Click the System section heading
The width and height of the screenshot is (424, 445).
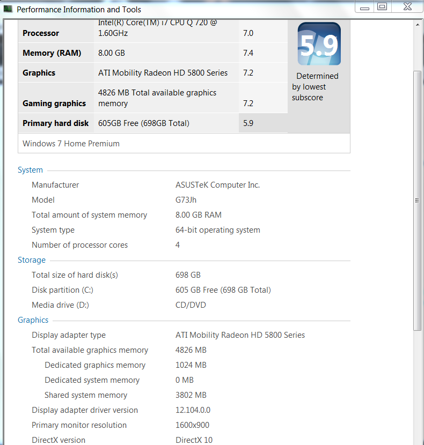point(30,170)
